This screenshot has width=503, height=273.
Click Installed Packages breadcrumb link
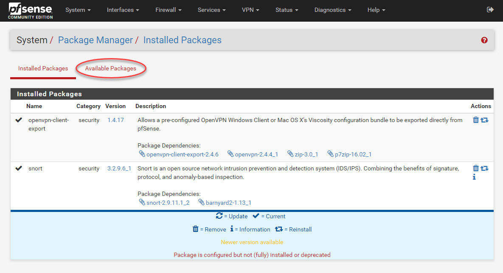point(182,40)
